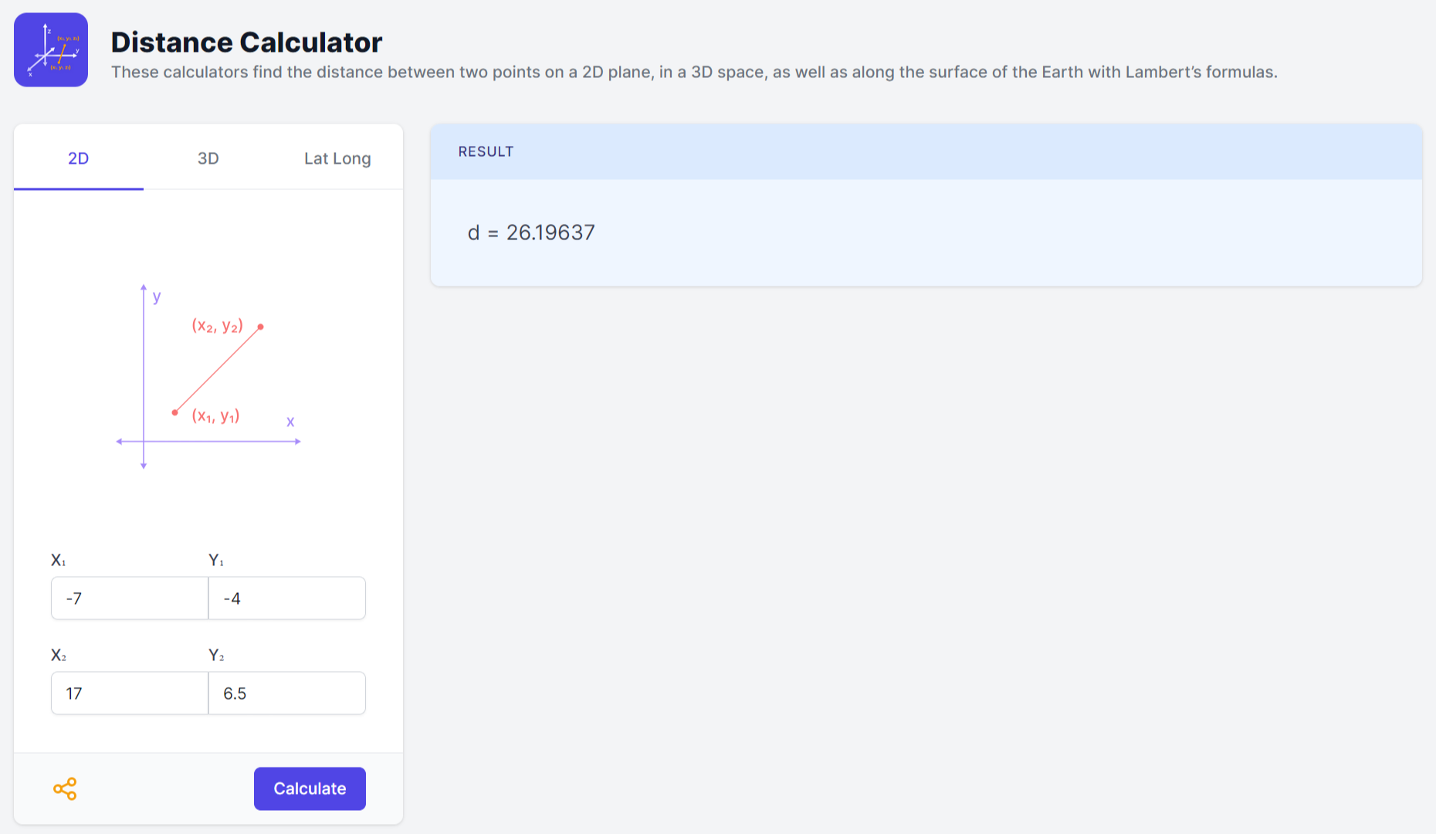Click the share icon below the inputs
This screenshot has height=834, width=1436.
(66, 788)
